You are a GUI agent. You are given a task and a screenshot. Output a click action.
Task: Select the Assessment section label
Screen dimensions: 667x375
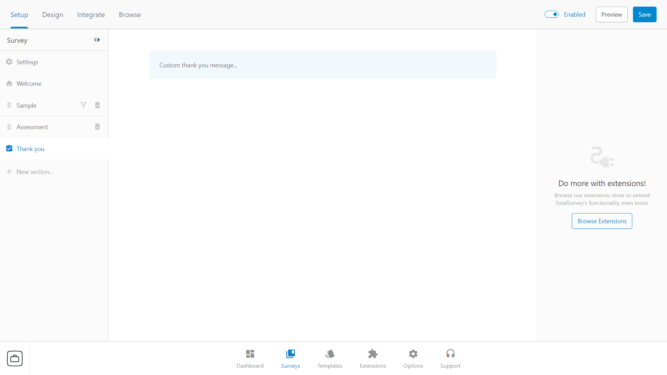coord(32,127)
